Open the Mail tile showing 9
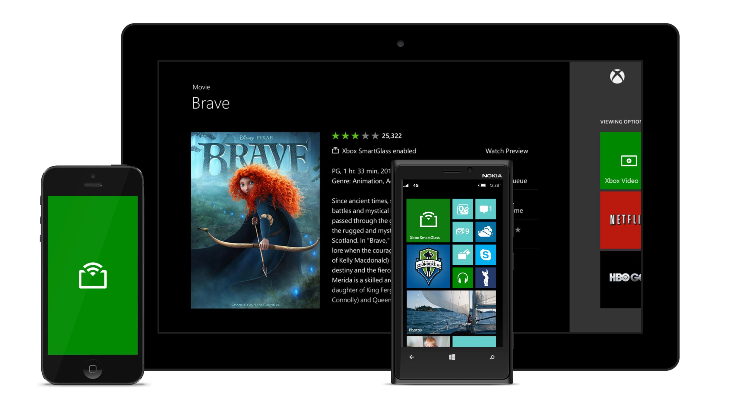754x408 pixels. [x=462, y=232]
